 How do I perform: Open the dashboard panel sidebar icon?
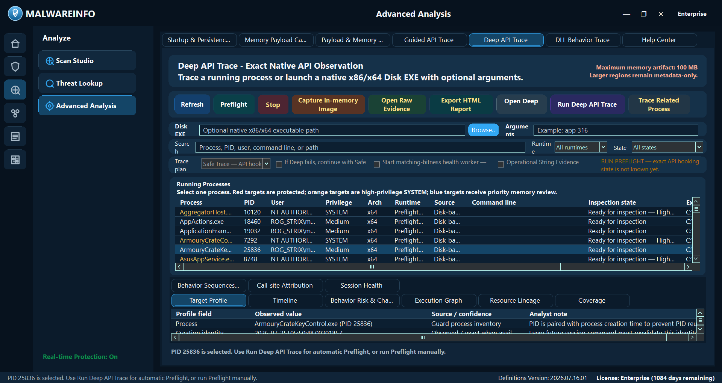click(x=15, y=160)
